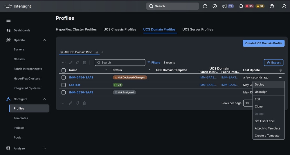
Task: Choose Clone from the context menu
Action: tap(269, 106)
